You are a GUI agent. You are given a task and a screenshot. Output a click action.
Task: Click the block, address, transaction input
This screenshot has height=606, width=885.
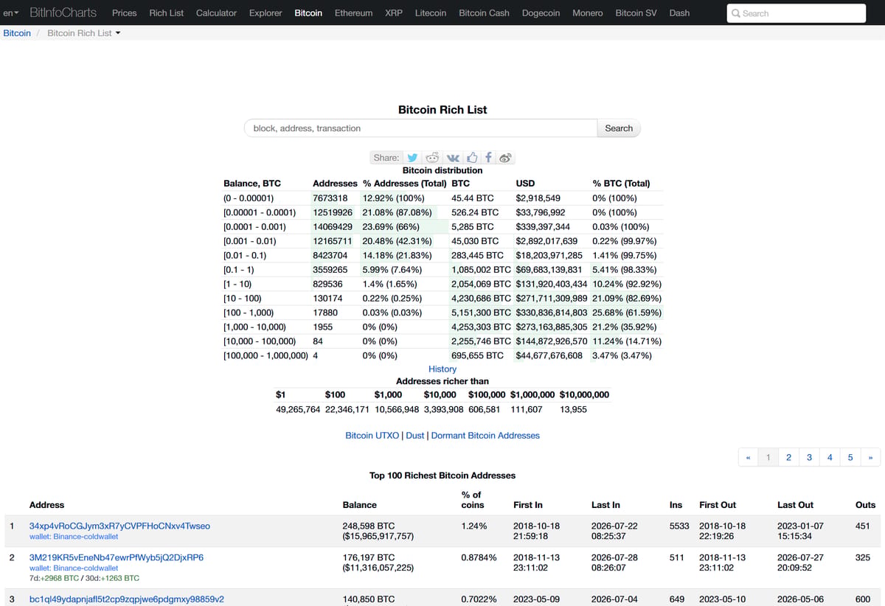click(420, 128)
